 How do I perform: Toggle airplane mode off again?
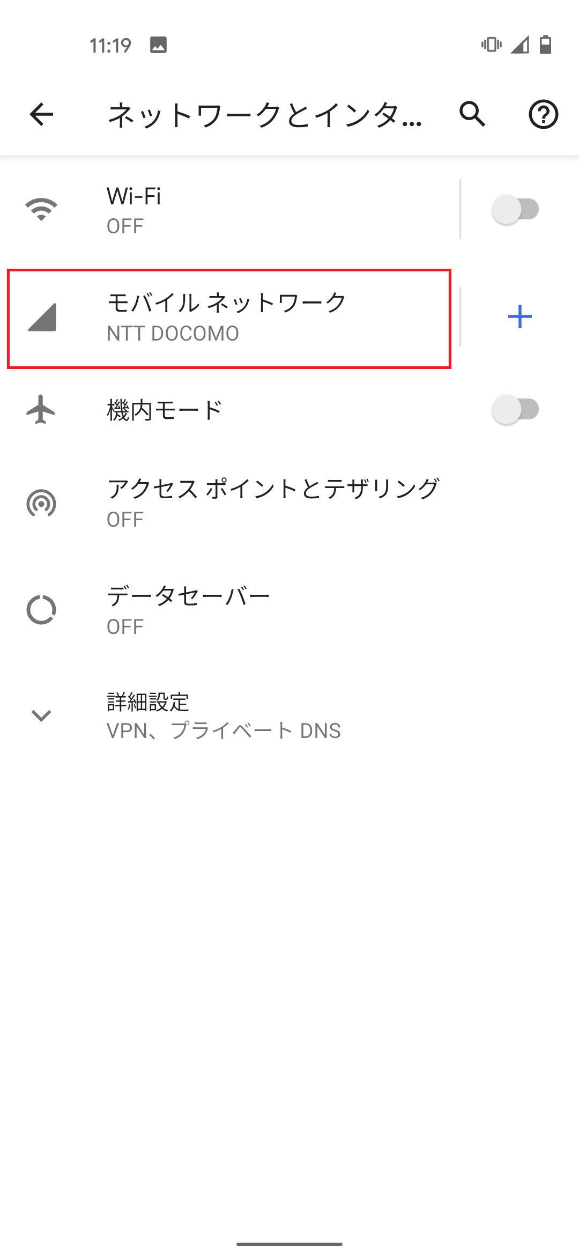[x=516, y=409]
